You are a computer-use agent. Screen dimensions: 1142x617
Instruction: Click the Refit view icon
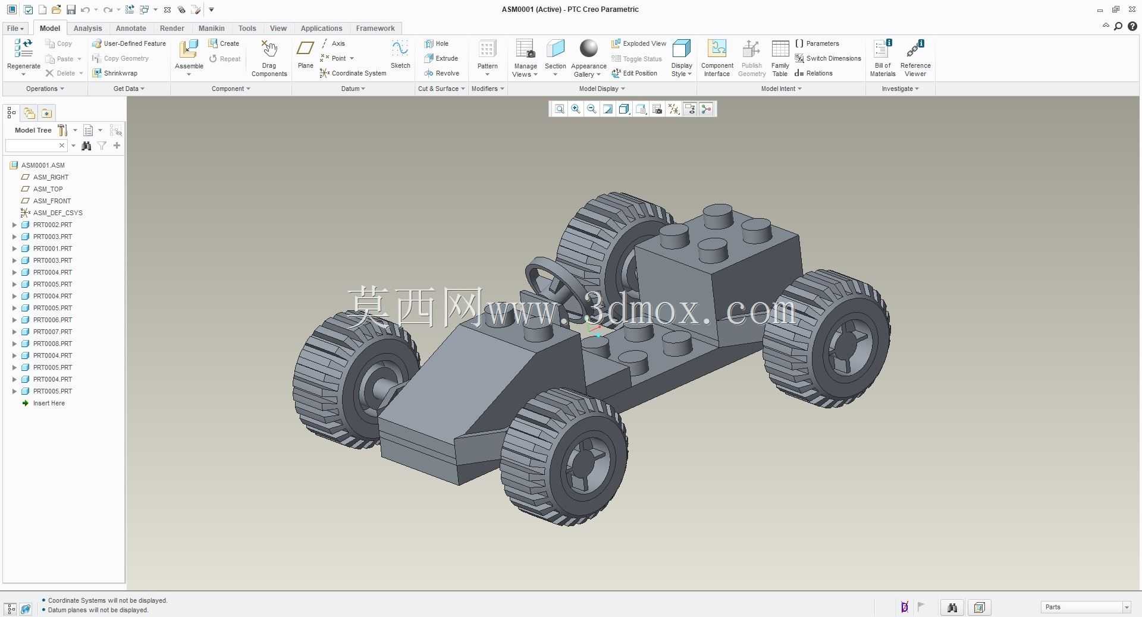coord(559,109)
